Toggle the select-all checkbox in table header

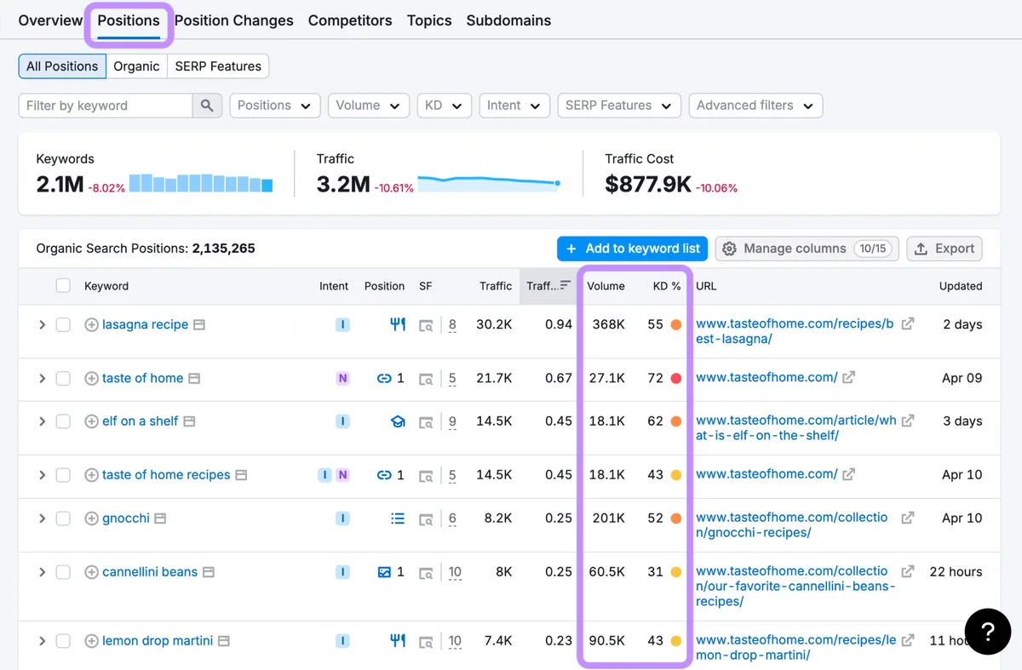coord(63,285)
